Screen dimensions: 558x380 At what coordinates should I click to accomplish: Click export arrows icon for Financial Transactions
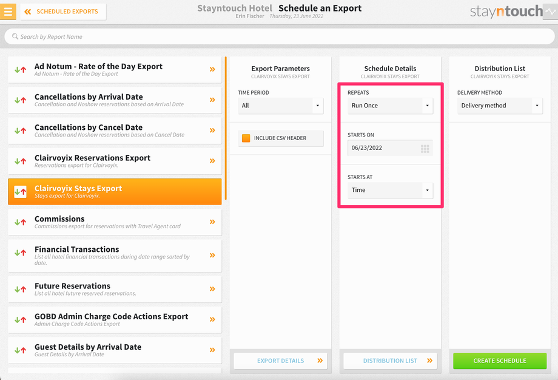[x=20, y=253]
